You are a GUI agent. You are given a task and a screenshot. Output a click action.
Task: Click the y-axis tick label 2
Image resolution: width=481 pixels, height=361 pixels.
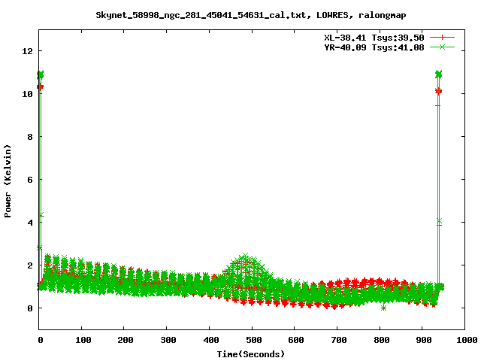pyautogui.click(x=30, y=265)
